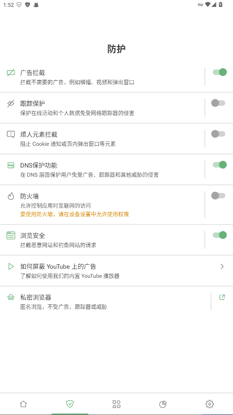Disable the 广告拦截 toggle switch
233x415 pixels.
220,72
